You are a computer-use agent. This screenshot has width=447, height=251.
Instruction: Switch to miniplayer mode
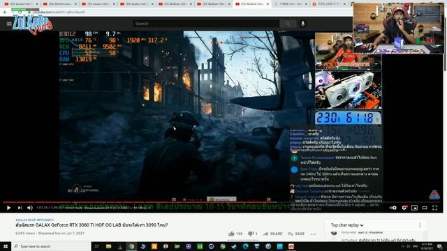tap(414, 208)
